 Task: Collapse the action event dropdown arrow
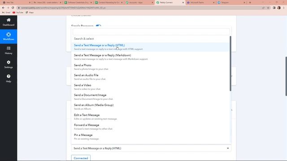pos(228,148)
